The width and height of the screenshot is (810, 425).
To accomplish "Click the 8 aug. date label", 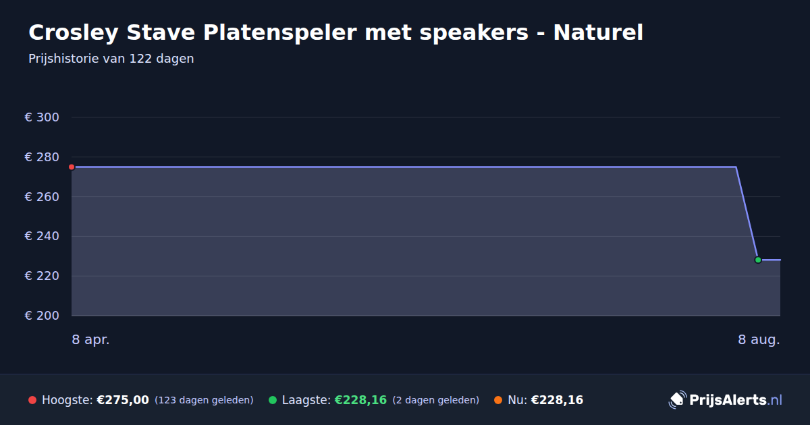I will click(759, 339).
